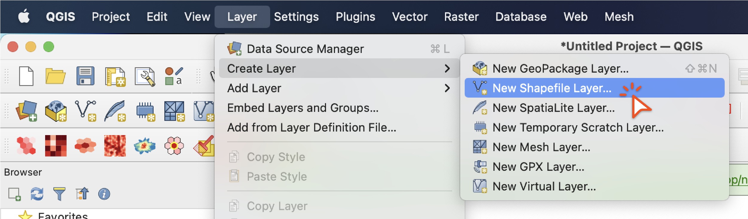
Task: Click the orange hexagon cluster icon
Action: [85, 146]
